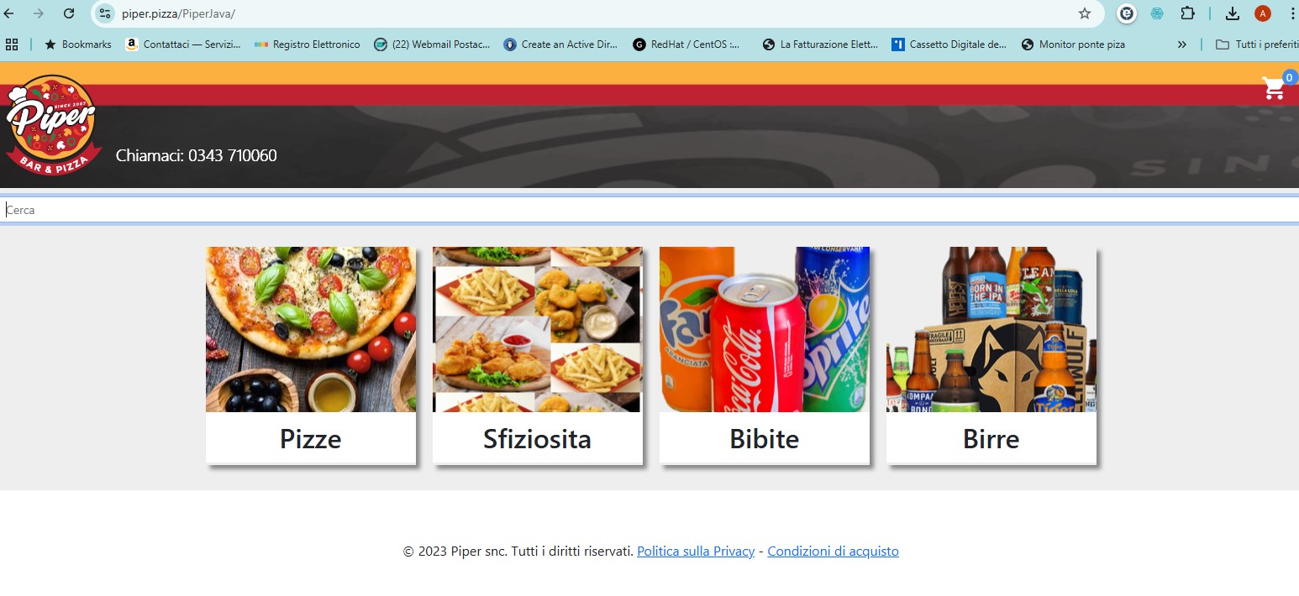Bookmark this page with the star icon
1299x596 pixels.
(x=1085, y=13)
